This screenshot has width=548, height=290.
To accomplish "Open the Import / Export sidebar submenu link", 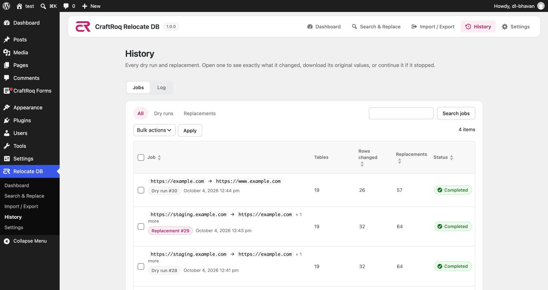I will pyautogui.click(x=21, y=206).
